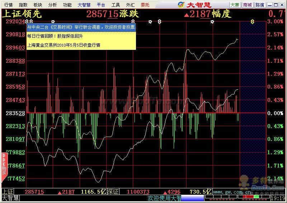Click the 上证 label in bottom status bar

8,192
